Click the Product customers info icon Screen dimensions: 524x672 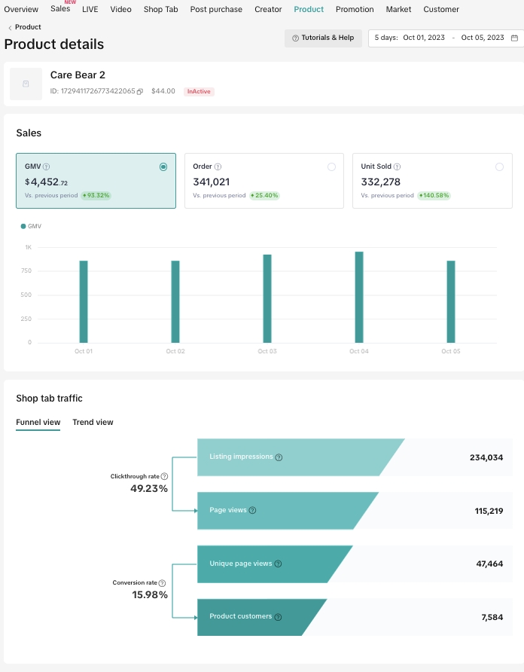point(278,617)
